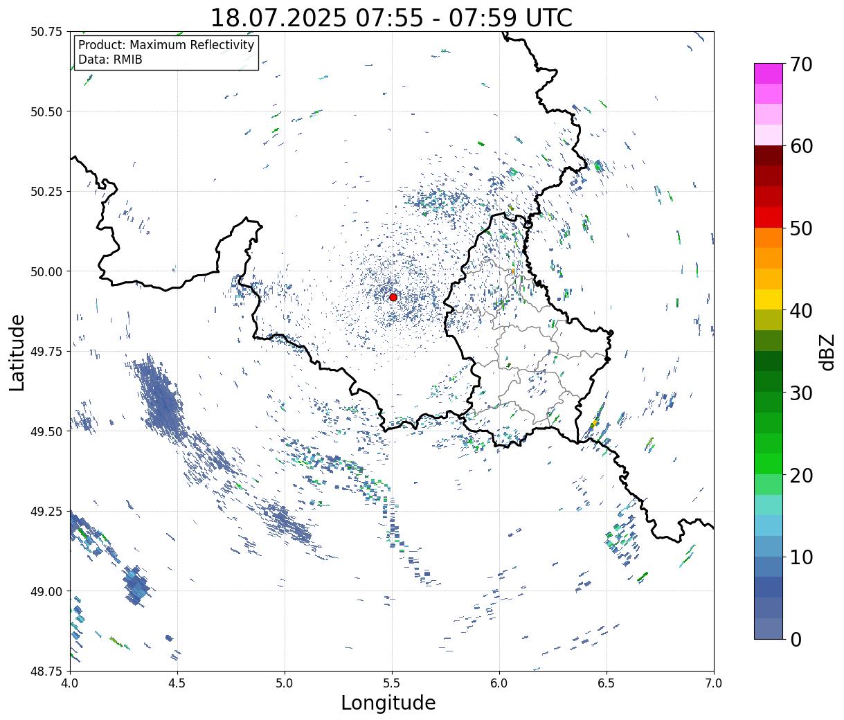The height and width of the screenshot is (720, 844).
Task: Click the colorbar tick label 60
Action: pos(801,146)
